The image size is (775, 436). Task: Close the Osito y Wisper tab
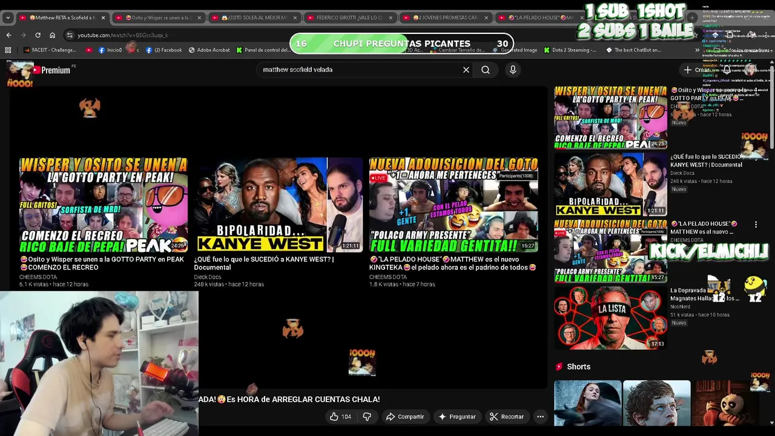pos(199,18)
